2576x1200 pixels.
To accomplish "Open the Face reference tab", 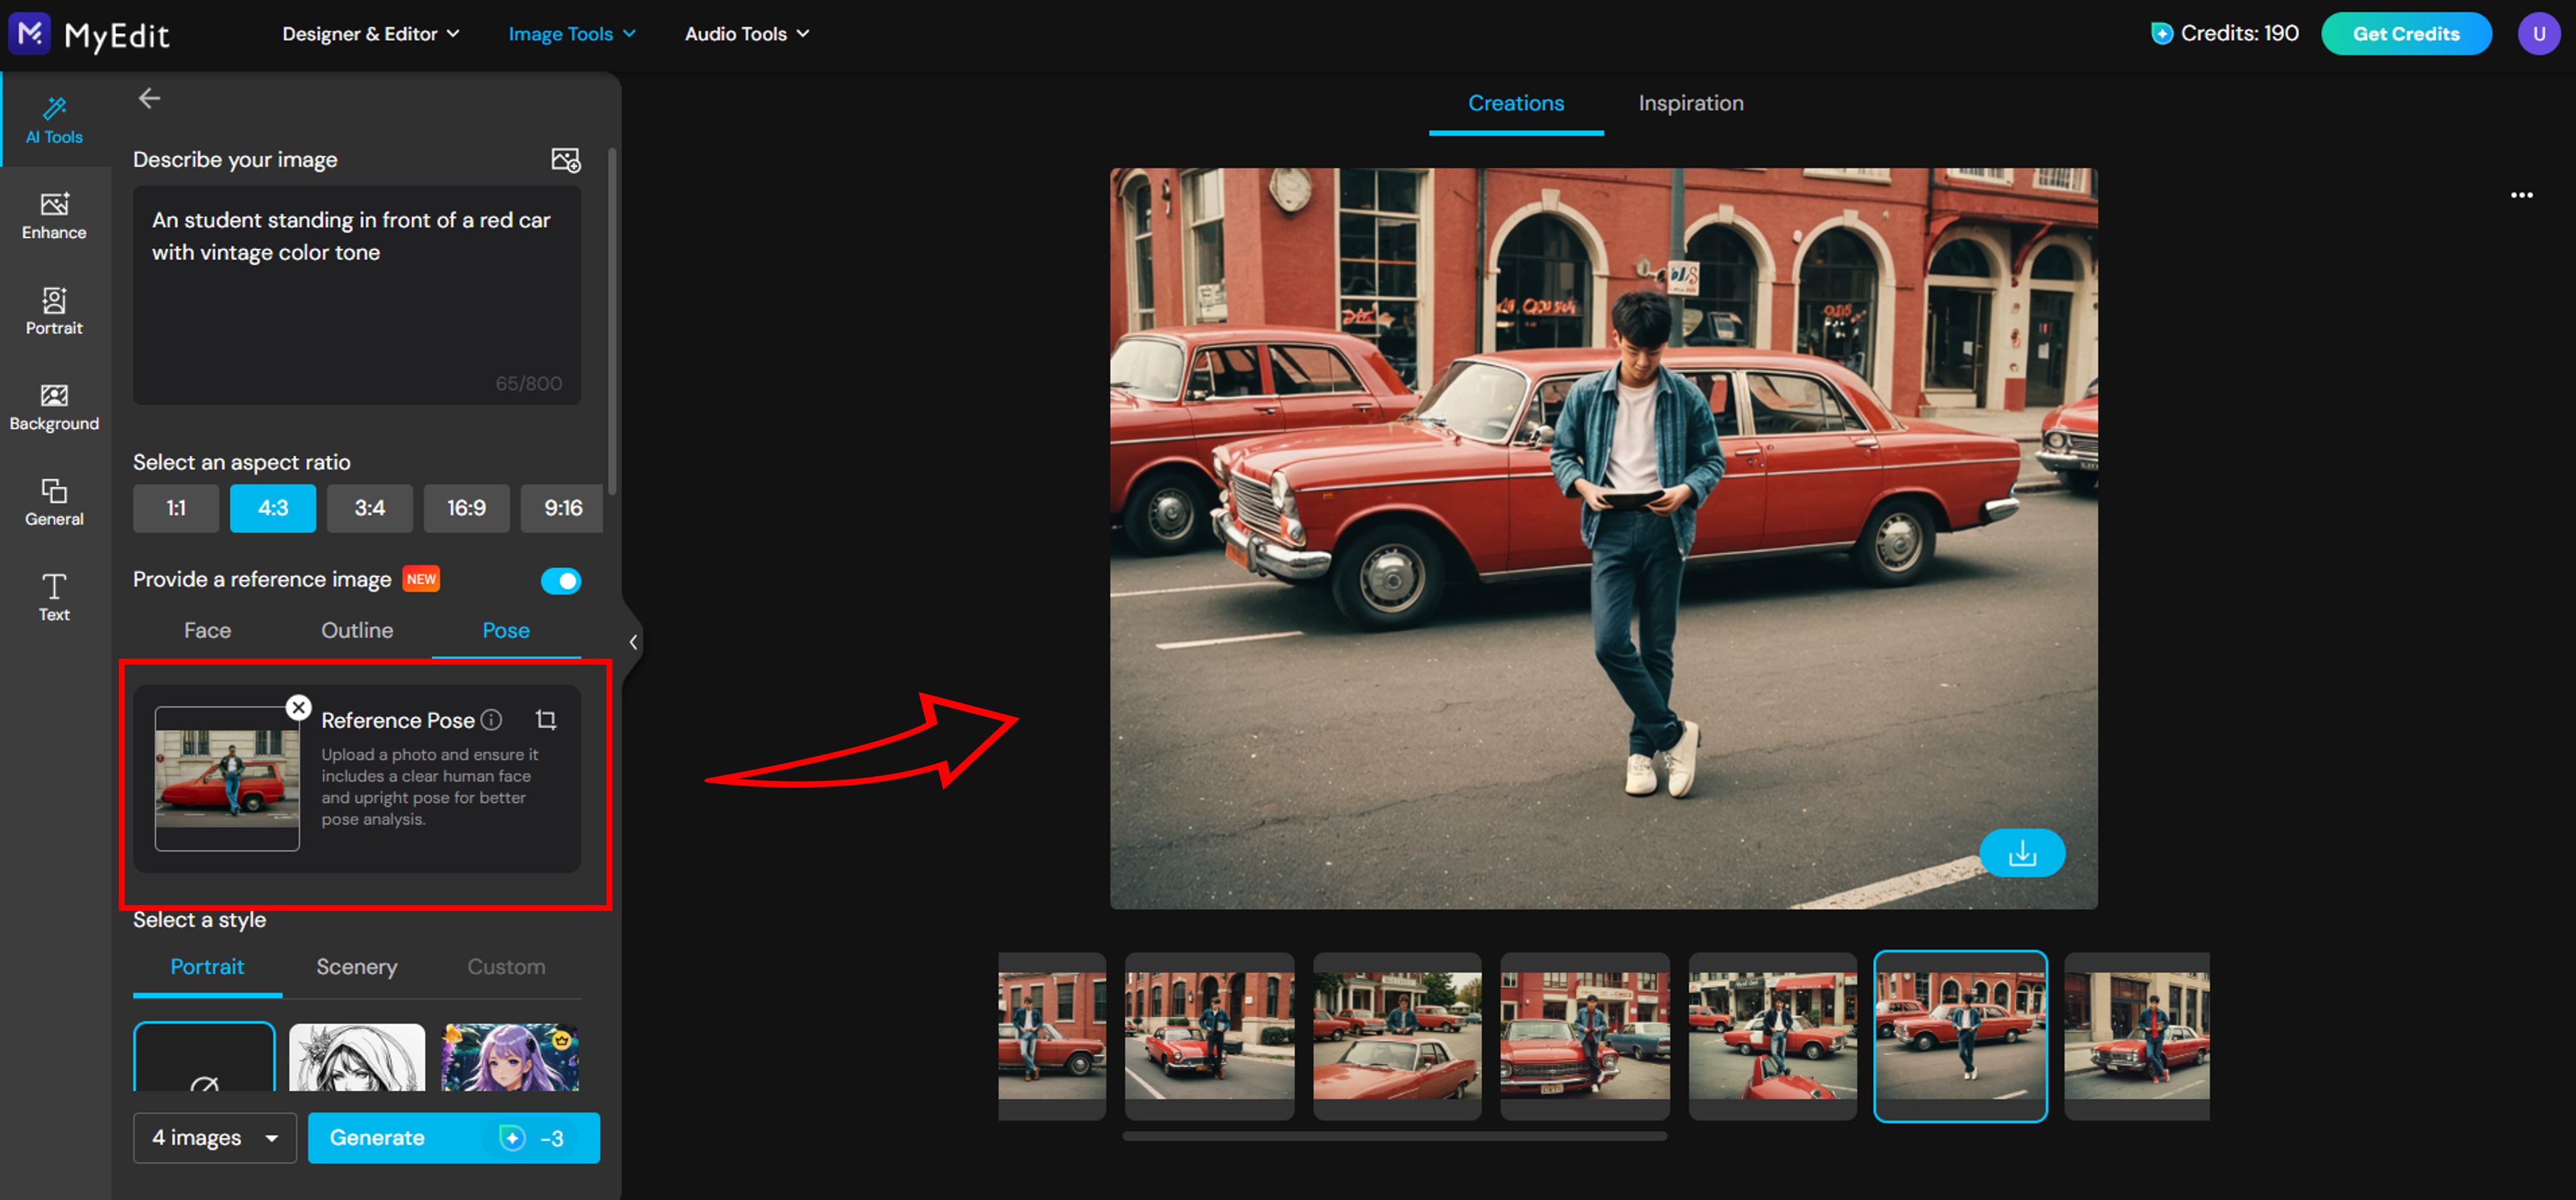I will (207, 631).
